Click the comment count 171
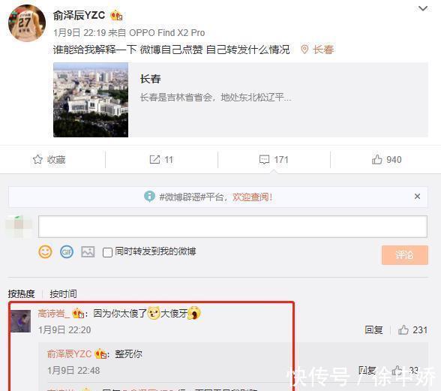This screenshot has height=391, width=441. pyautogui.click(x=281, y=160)
